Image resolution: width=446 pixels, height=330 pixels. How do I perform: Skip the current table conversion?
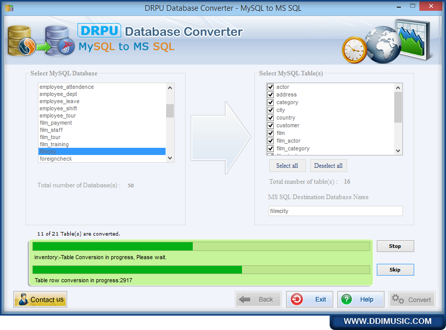point(395,269)
